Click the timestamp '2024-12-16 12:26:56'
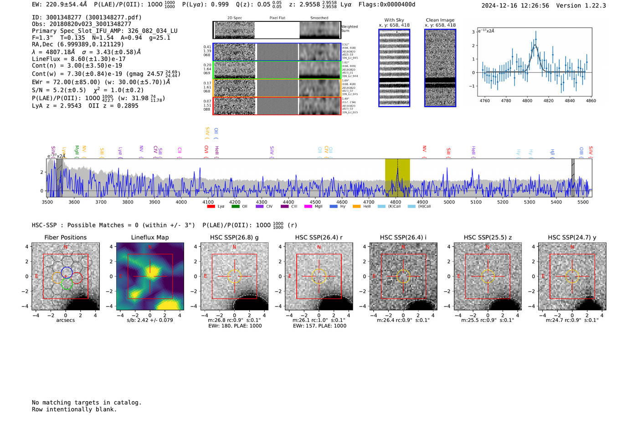 click(515, 5)
